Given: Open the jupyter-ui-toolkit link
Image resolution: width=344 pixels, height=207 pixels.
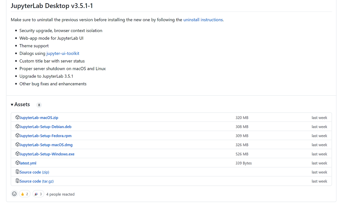Looking at the screenshot, I should (63, 53).
